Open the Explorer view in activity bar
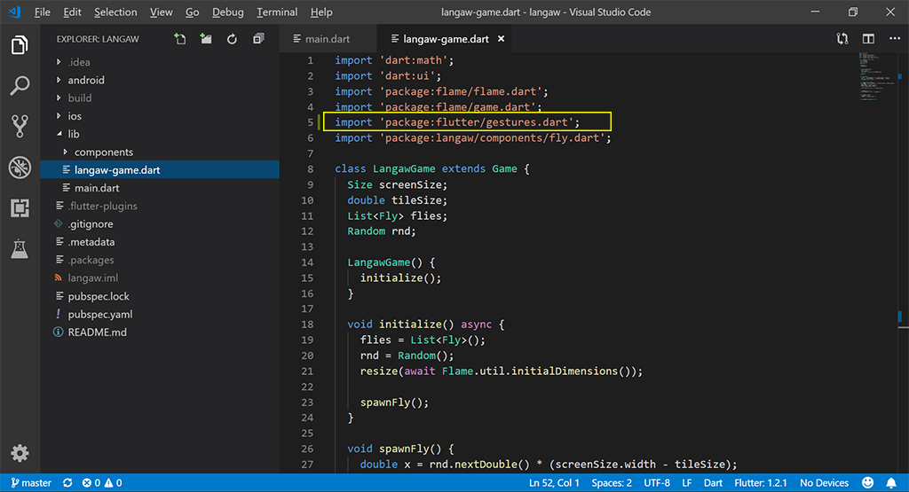 (20, 45)
